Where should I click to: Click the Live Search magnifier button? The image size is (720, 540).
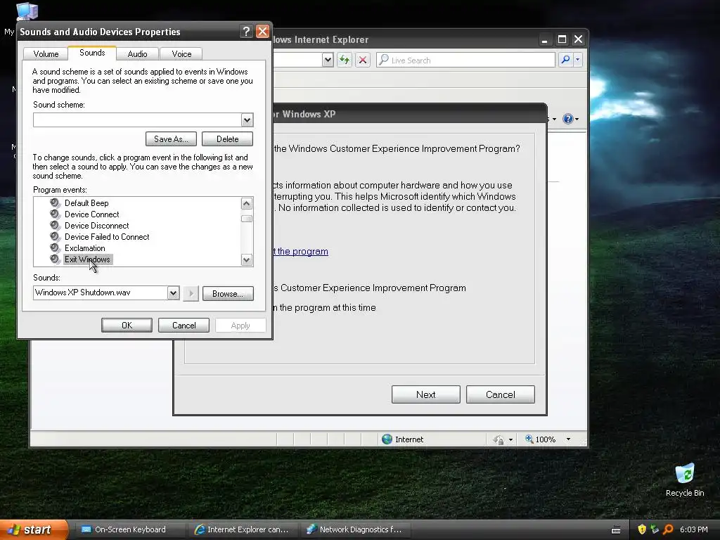(x=566, y=60)
